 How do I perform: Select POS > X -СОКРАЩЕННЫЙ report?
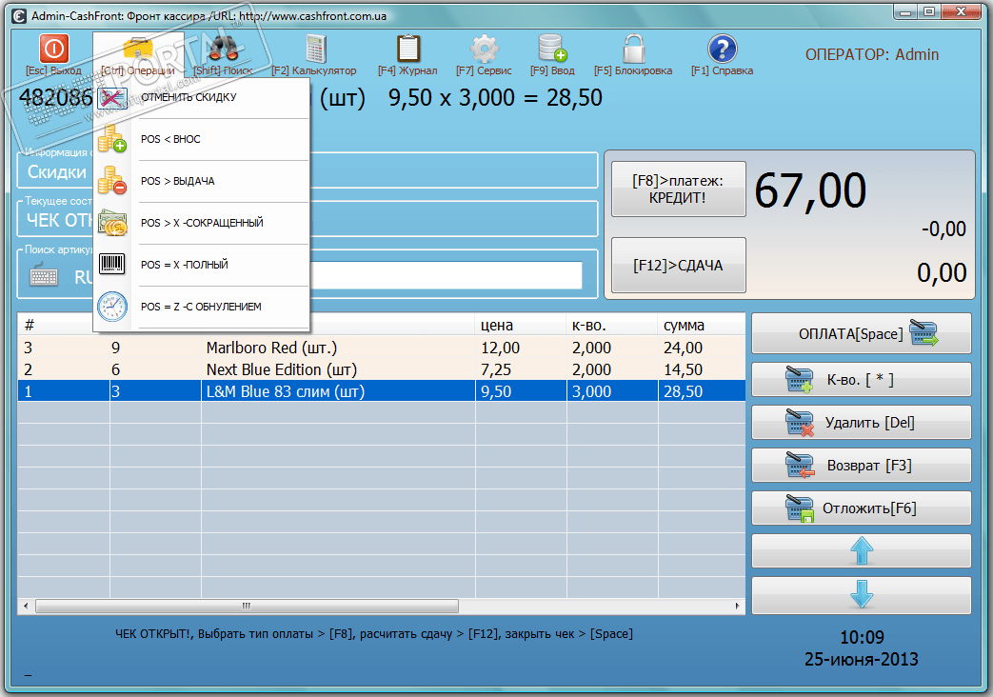tap(202, 223)
